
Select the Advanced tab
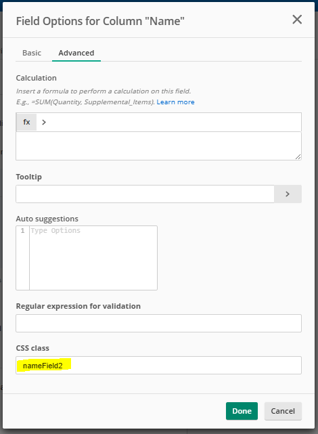click(x=76, y=53)
